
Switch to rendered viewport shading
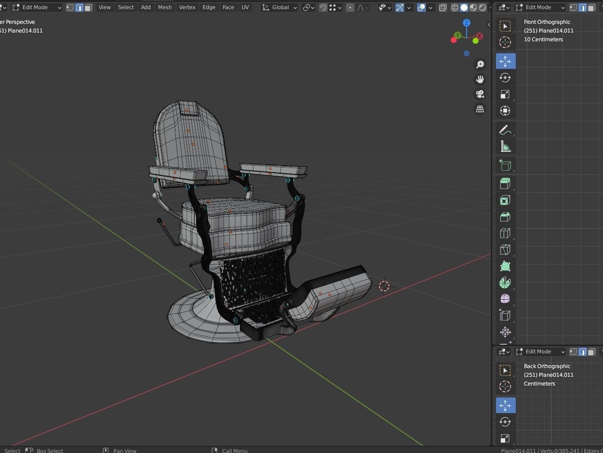point(482,7)
